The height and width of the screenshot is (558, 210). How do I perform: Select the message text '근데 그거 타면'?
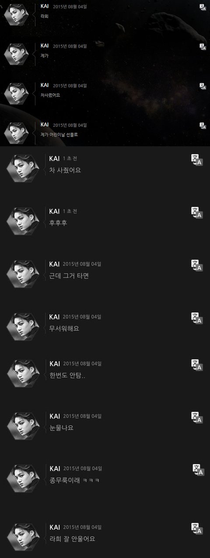pos(69,276)
